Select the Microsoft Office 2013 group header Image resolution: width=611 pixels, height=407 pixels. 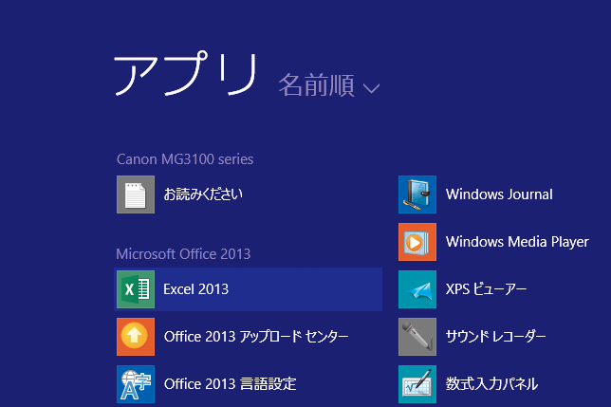183,254
